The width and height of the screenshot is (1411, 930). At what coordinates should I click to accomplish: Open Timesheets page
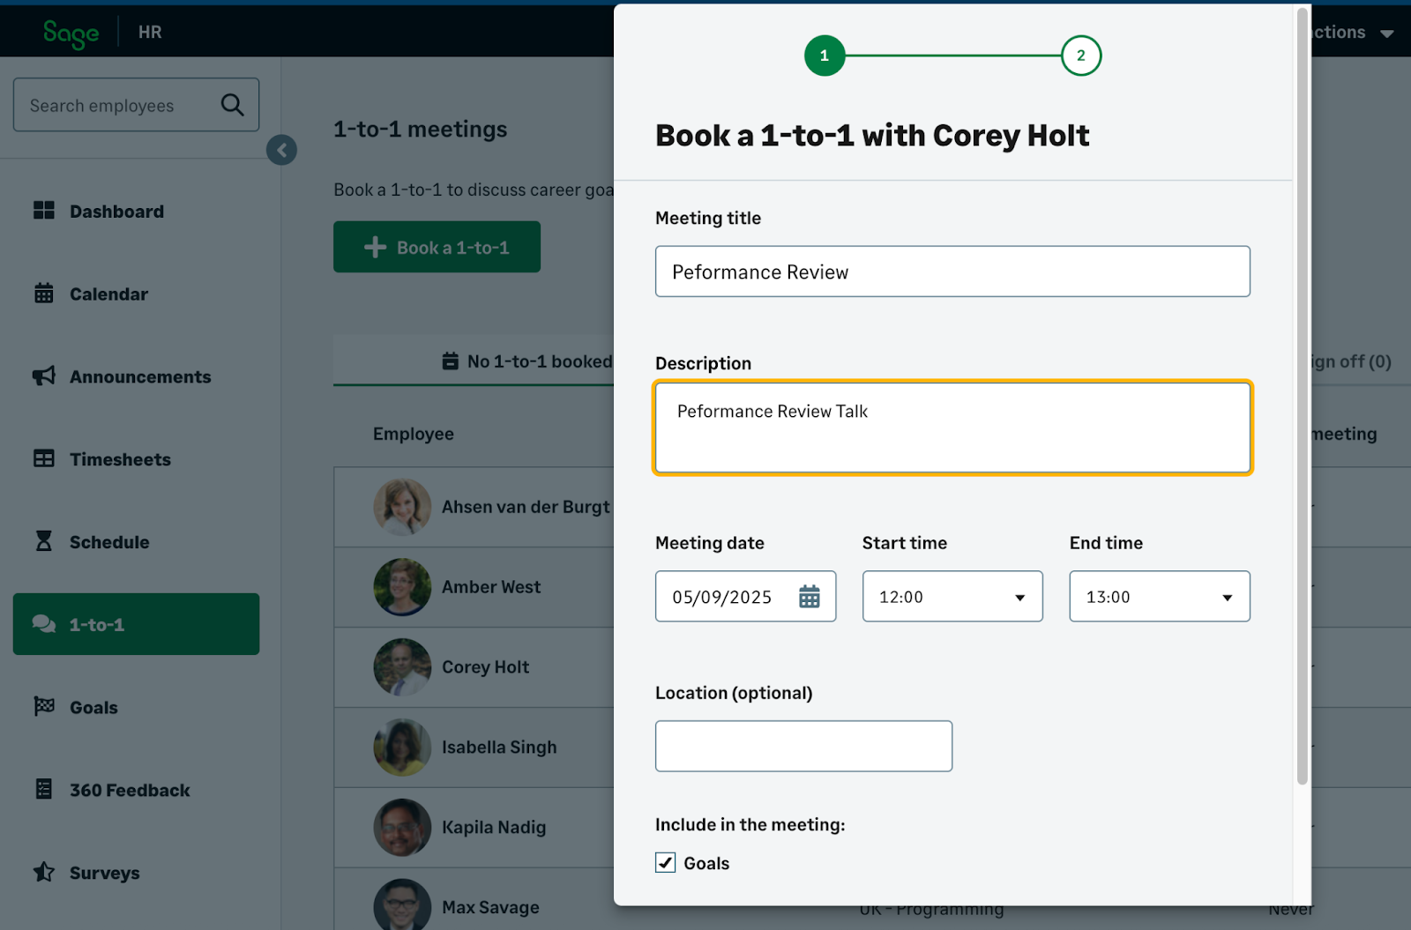click(136, 459)
